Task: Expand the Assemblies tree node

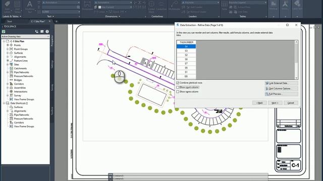Action: point(8,87)
